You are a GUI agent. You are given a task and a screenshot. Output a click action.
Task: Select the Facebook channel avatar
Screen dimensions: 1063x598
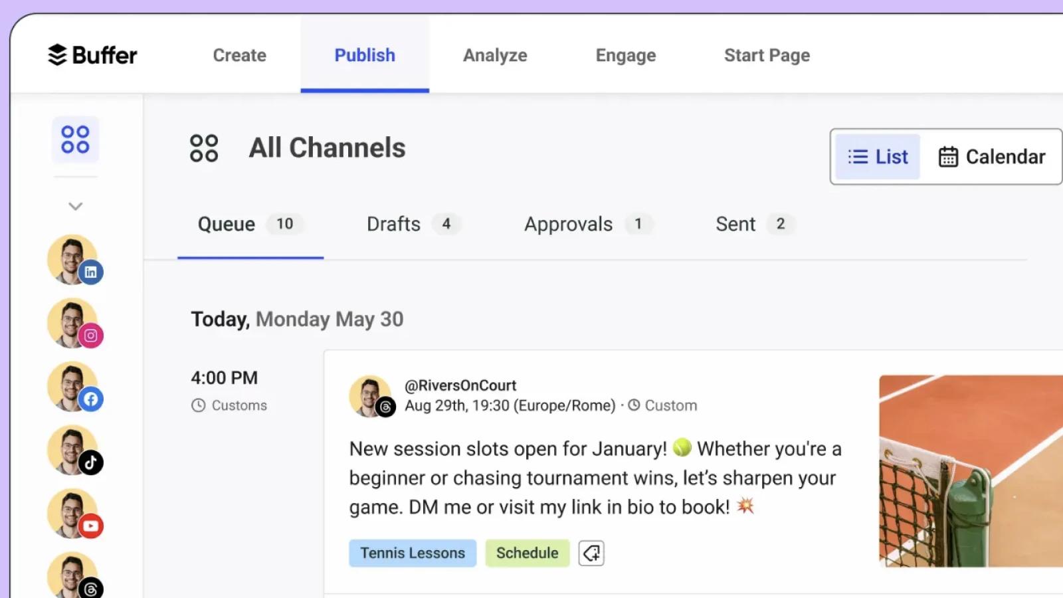[x=74, y=387]
